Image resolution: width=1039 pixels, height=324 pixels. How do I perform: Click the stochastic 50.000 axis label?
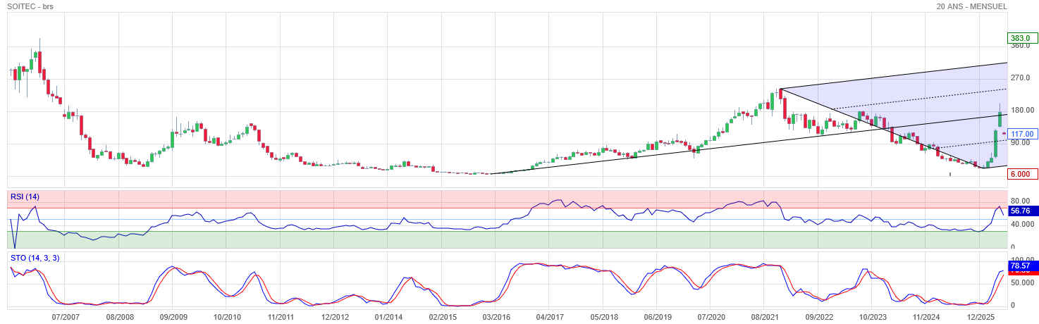pyautogui.click(x=1022, y=282)
